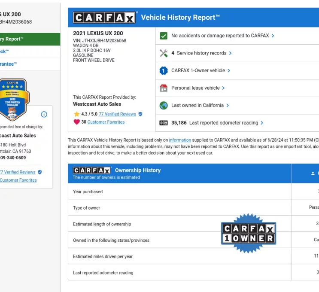This screenshot has height=292, width=319.
Task: Click the CARFAX 1 Owner starburst seal
Action: point(249,234)
